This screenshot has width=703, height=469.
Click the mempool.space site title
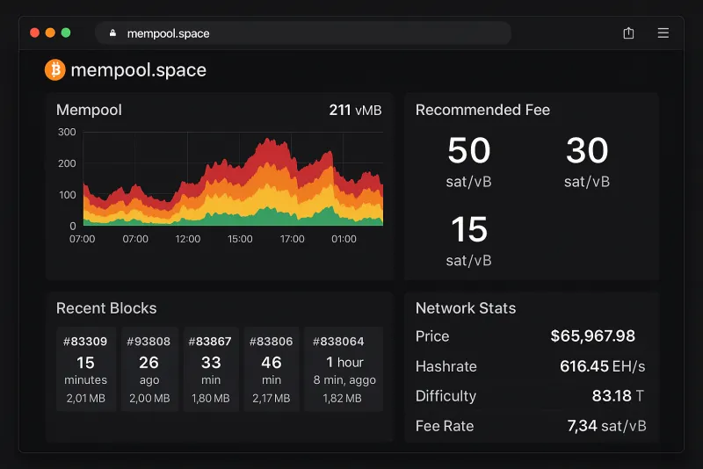tap(138, 70)
